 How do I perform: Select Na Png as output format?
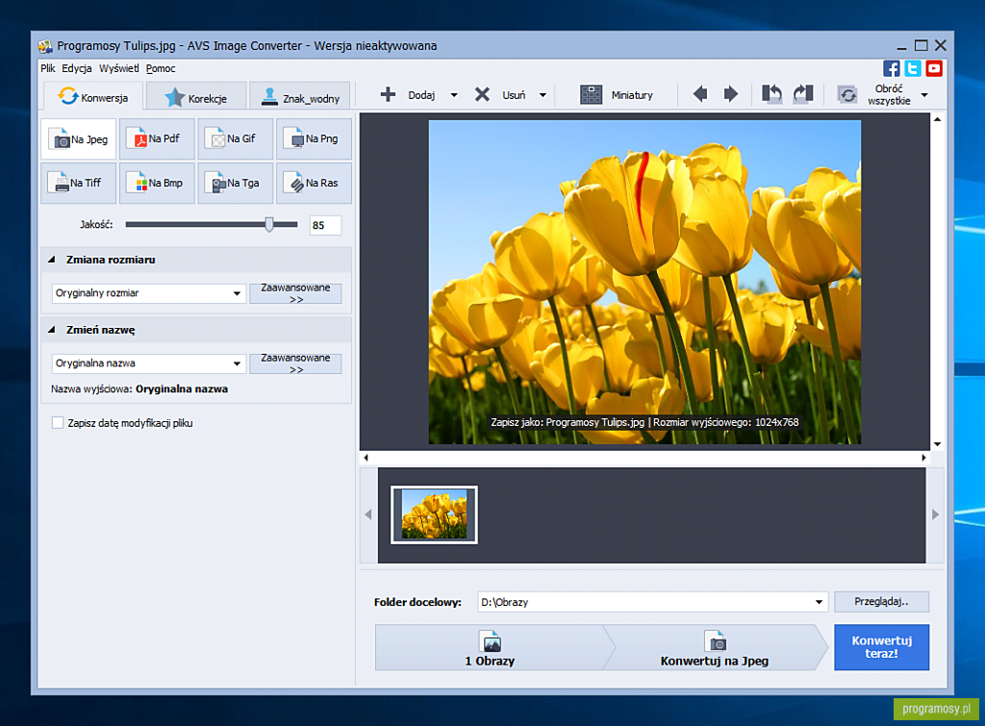[x=315, y=138]
